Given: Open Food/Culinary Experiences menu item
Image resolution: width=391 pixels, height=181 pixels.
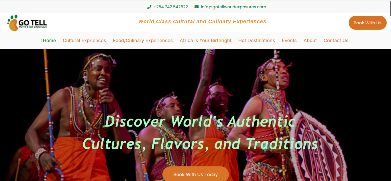Looking at the screenshot, I should [143, 41].
